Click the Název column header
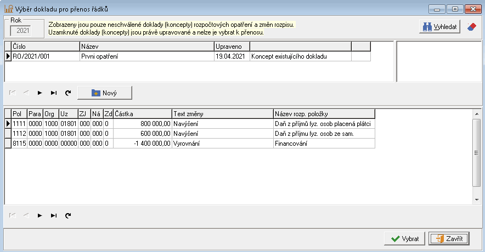The width and height of the screenshot is (485, 252). click(146, 47)
